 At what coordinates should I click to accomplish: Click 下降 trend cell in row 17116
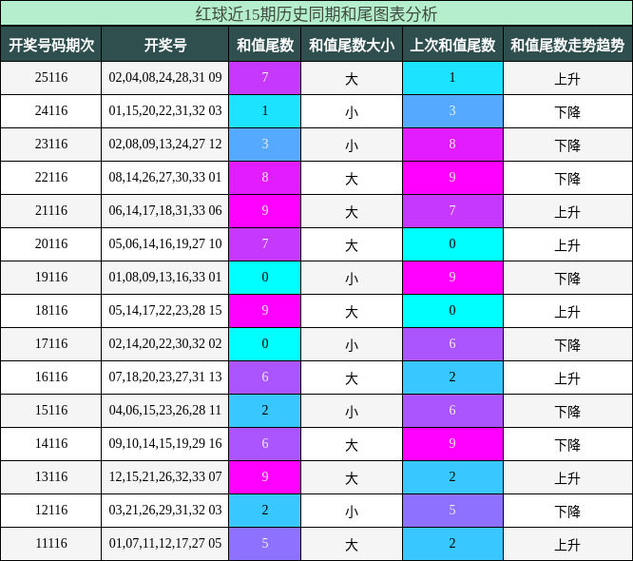point(567,343)
